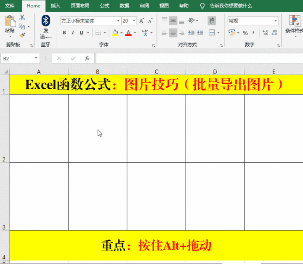Click Decrease Indent icon
This screenshot has width=303, height=264.
(191, 33)
